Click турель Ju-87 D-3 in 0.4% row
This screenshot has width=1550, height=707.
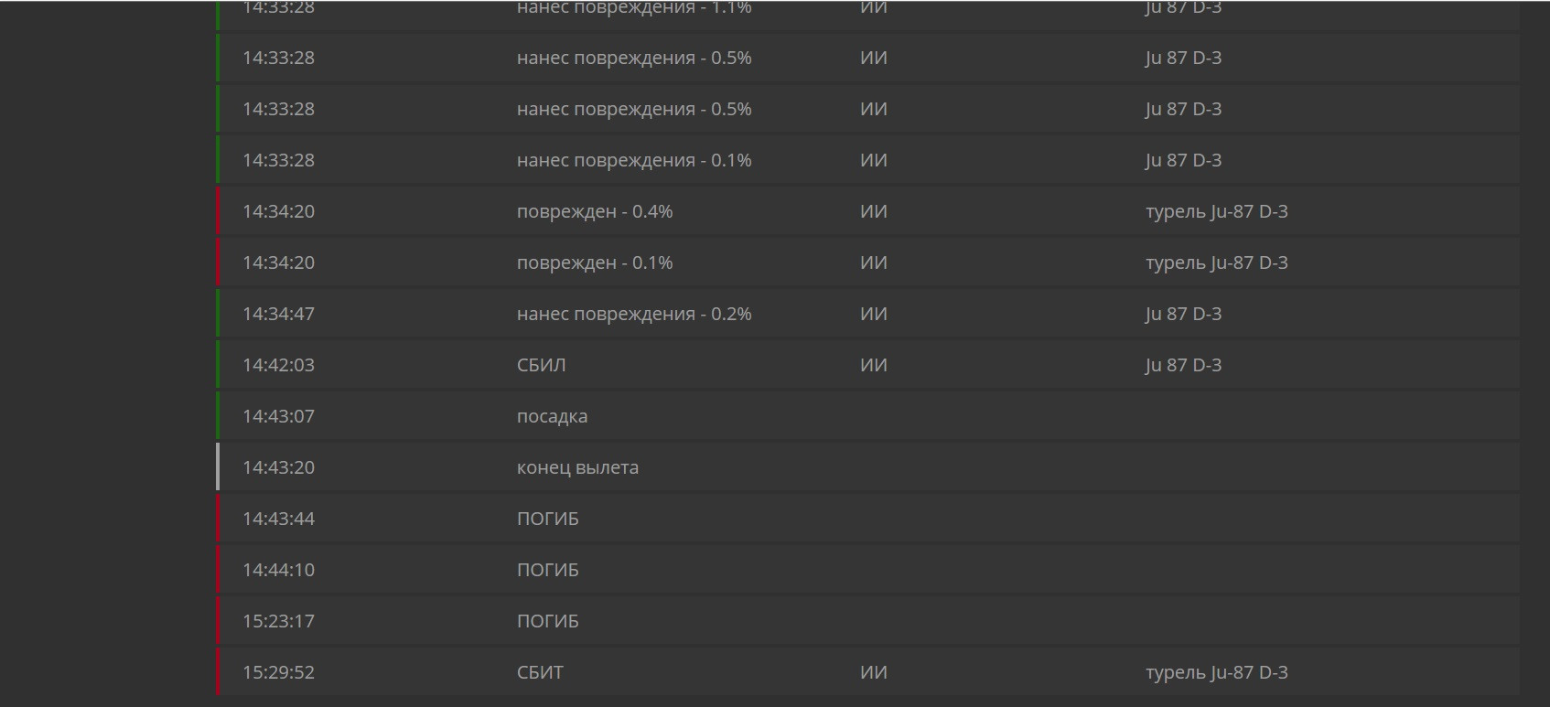pyautogui.click(x=1216, y=211)
